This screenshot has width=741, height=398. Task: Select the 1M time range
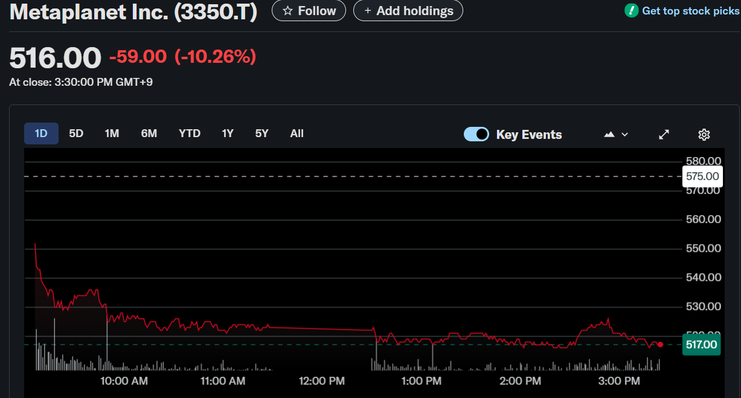[x=112, y=133]
